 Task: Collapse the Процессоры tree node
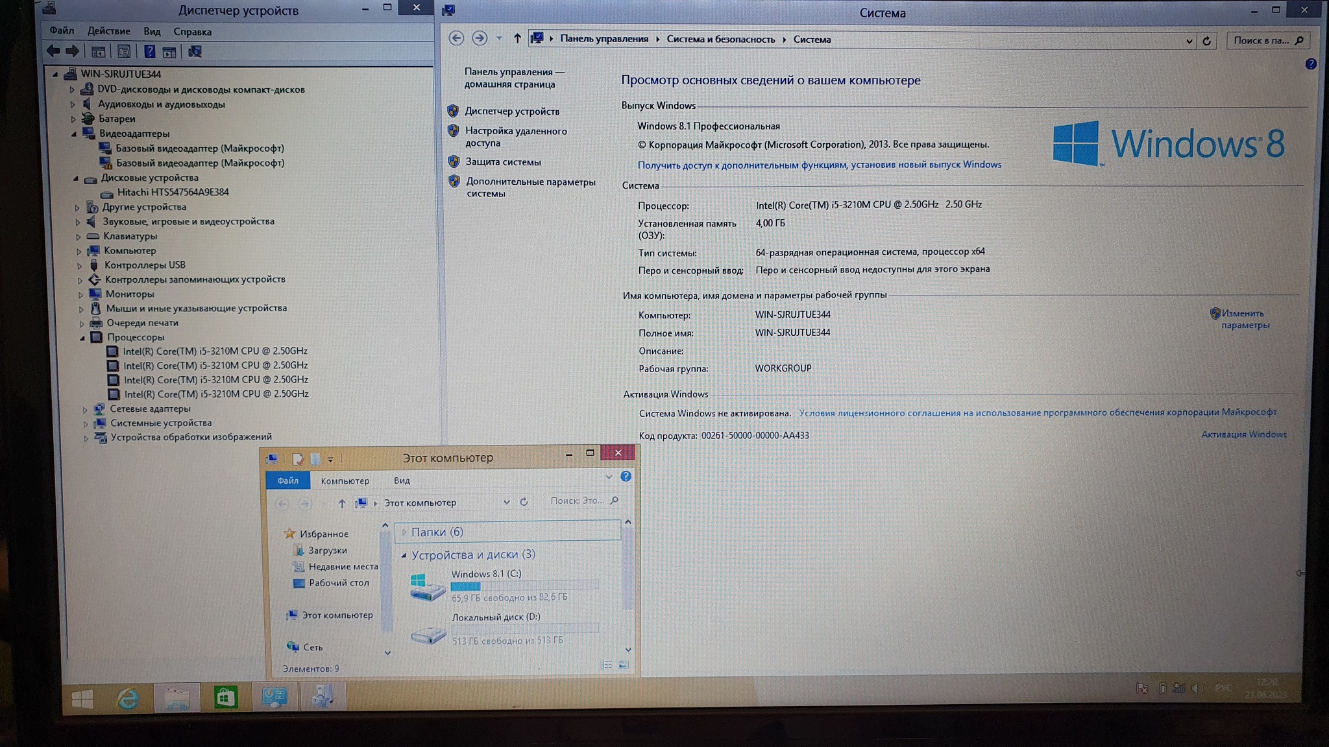point(83,338)
